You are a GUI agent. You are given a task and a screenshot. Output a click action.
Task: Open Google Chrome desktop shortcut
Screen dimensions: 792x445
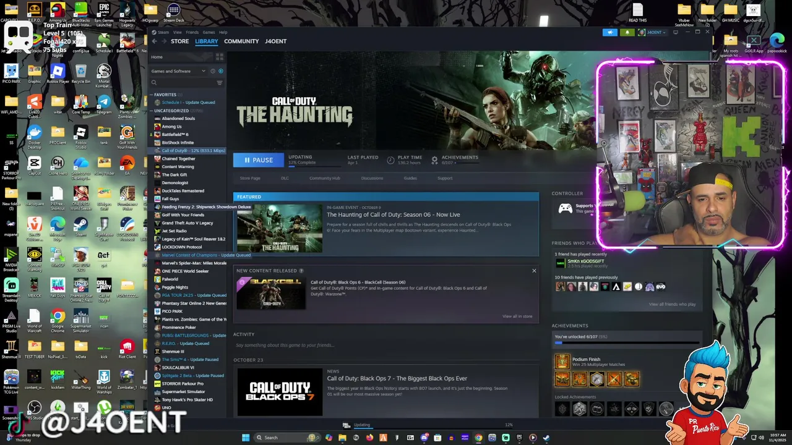[58, 321]
